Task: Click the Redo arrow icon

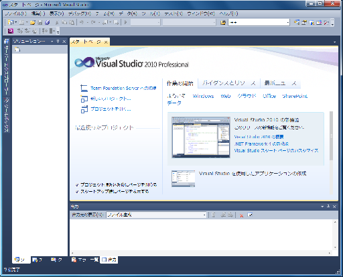Action: (93, 22)
